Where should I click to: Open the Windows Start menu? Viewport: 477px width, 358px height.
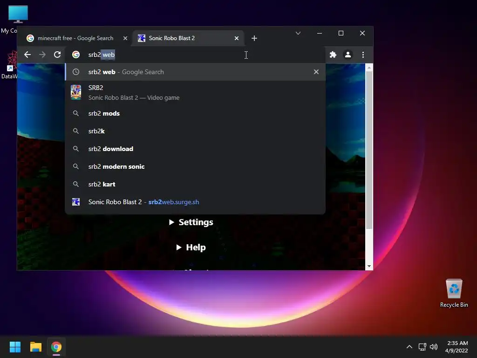coord(15,347)
